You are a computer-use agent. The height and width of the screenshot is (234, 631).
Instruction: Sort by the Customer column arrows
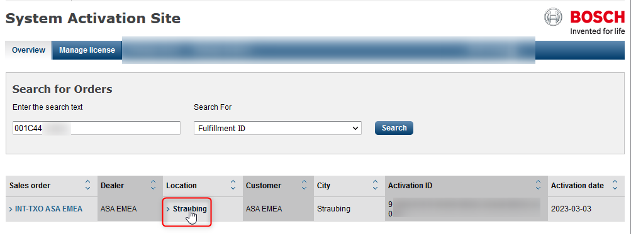pos(304,185)
